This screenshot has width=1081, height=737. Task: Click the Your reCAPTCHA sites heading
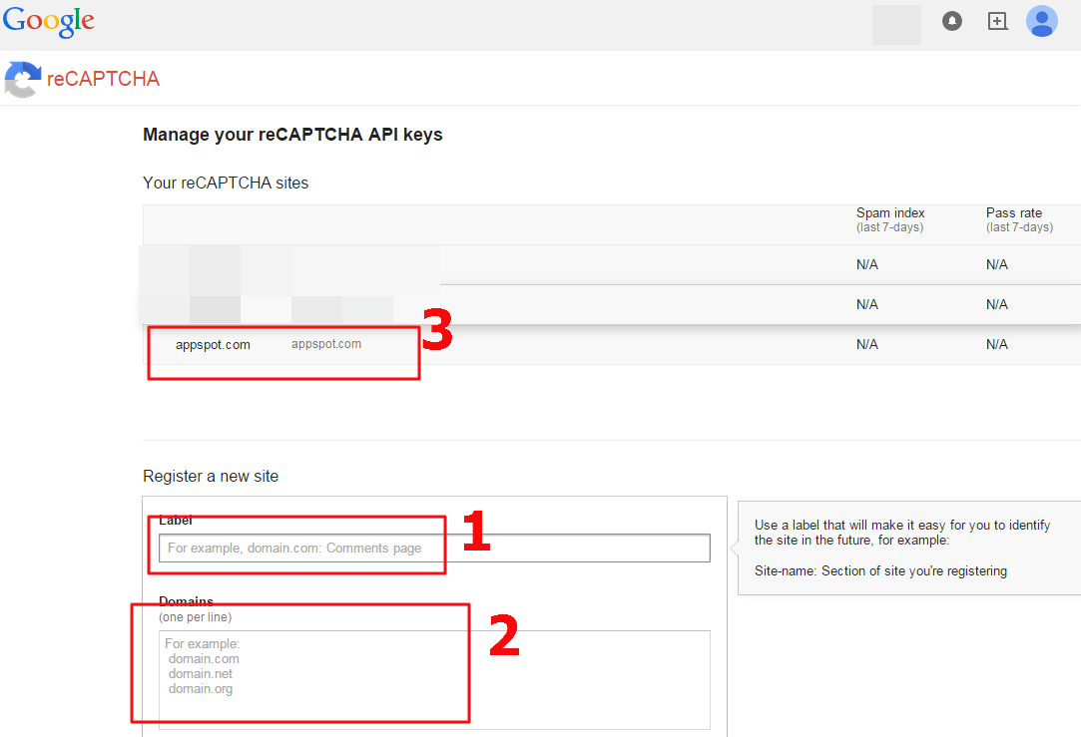(226, 183)
